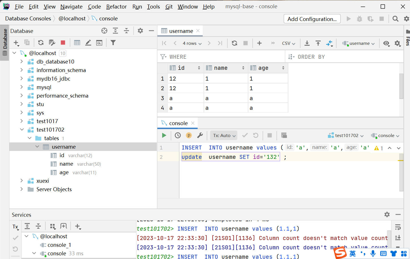This screenshot has height=259, width=410.
Task: Toggle the orange parameters 'p' icon
Action: tap(189, 135)
